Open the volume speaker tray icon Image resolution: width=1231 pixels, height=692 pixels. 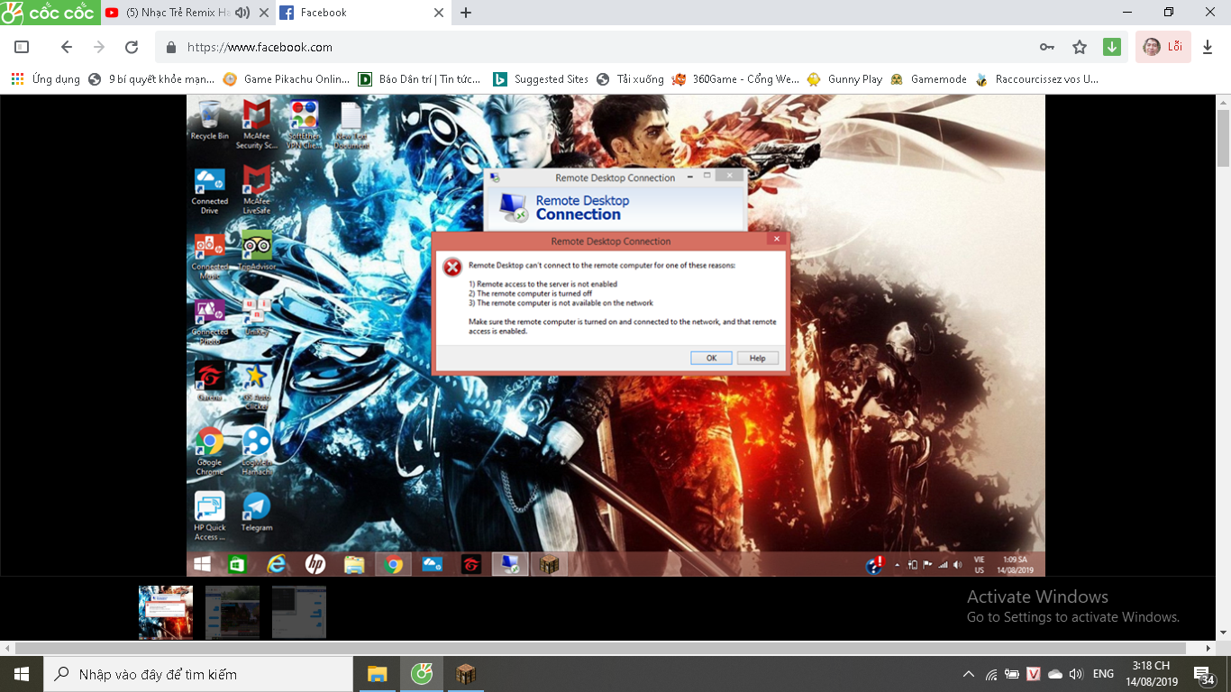coord(1075,674)
